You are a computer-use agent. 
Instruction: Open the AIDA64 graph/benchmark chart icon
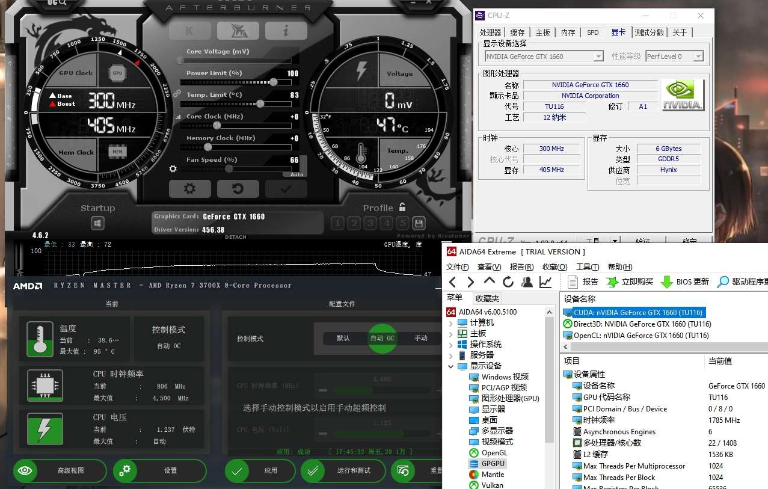click(x=545, y=281)
